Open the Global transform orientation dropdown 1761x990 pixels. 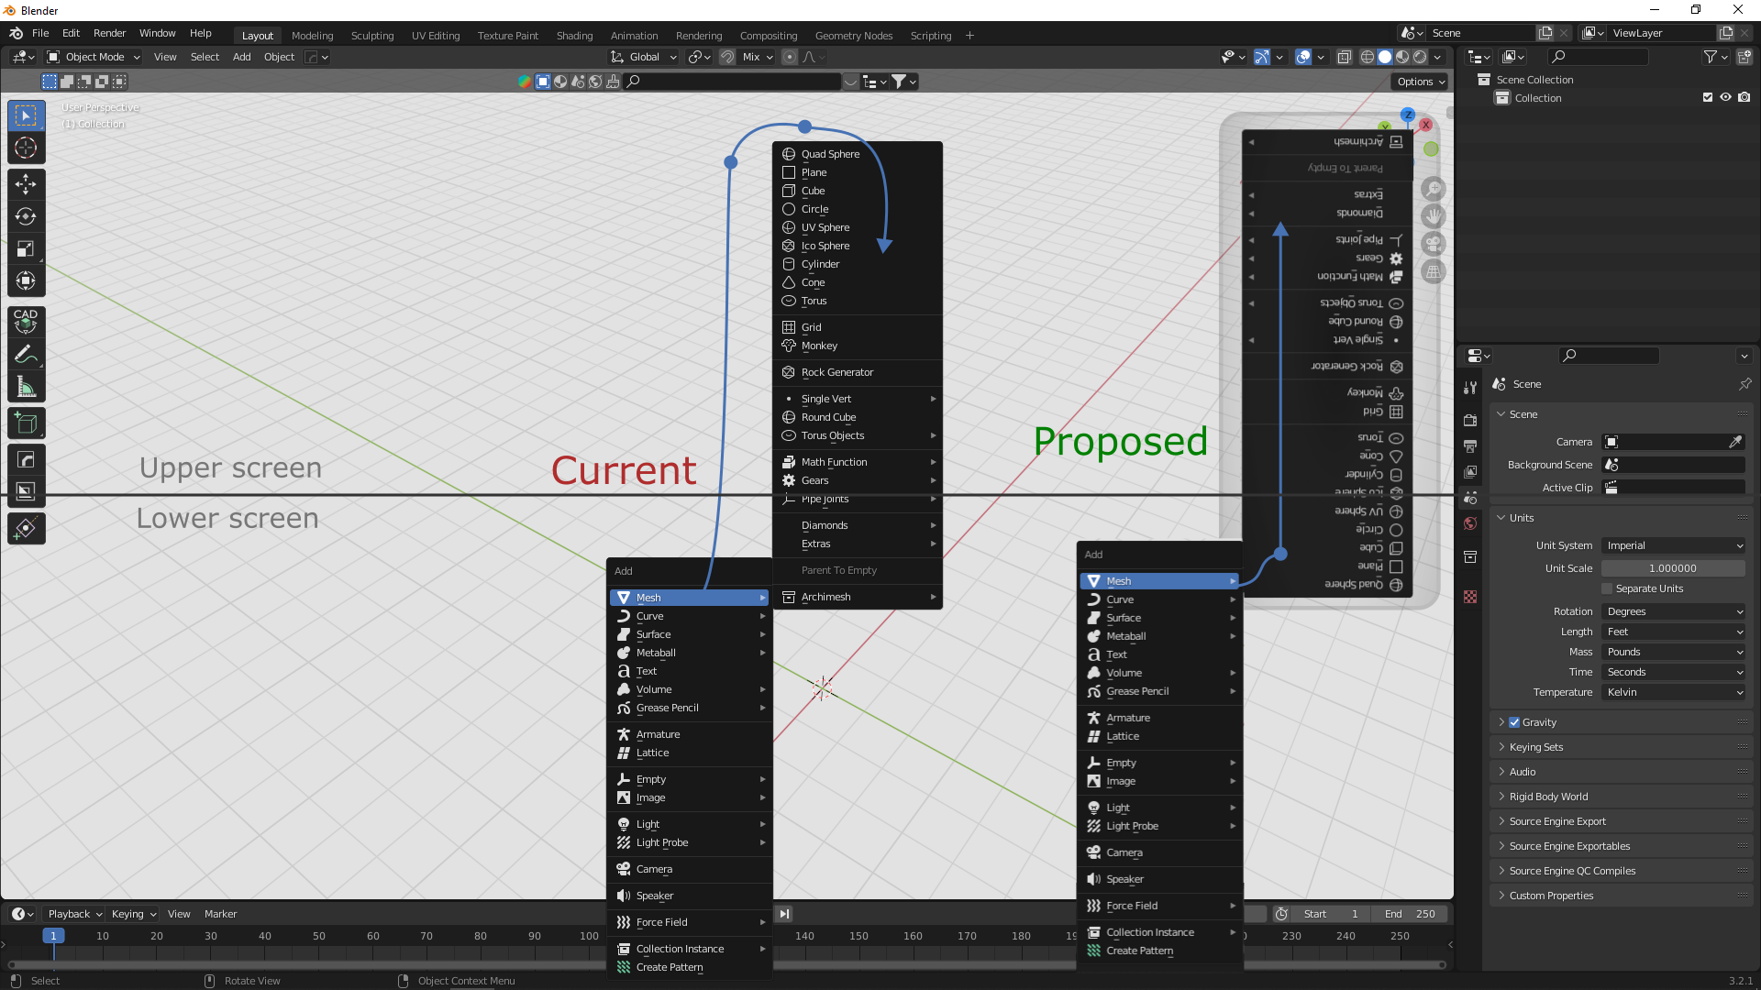pos(644,57)
